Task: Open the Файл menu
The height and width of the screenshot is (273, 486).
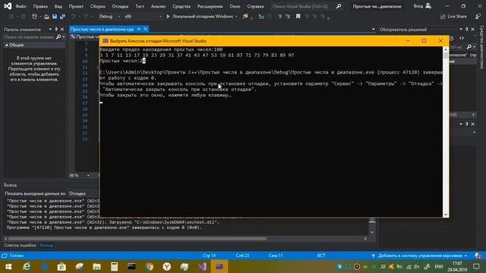Action: pyautogui.click(x=21, y=6)
